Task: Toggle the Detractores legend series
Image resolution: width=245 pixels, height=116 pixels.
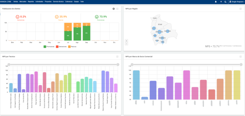Action: [x=61, y=47]
